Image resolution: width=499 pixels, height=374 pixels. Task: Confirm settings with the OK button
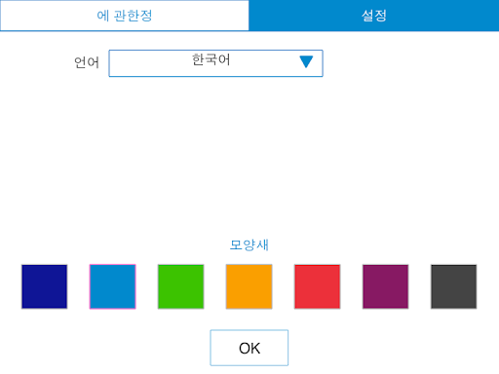pos(249,348)
